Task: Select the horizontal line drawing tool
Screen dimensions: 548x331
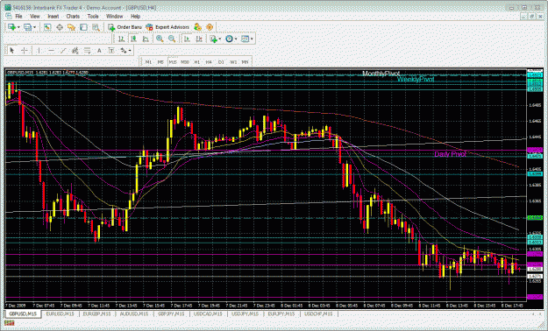Action: point(51,51)
